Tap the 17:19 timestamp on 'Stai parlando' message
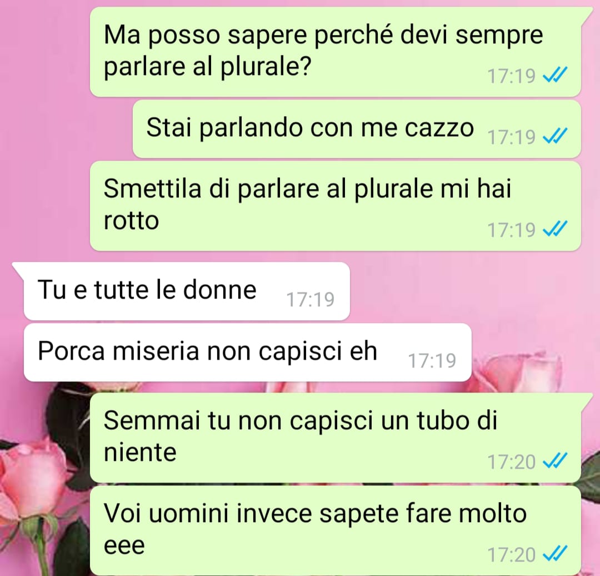 point(511,137)
